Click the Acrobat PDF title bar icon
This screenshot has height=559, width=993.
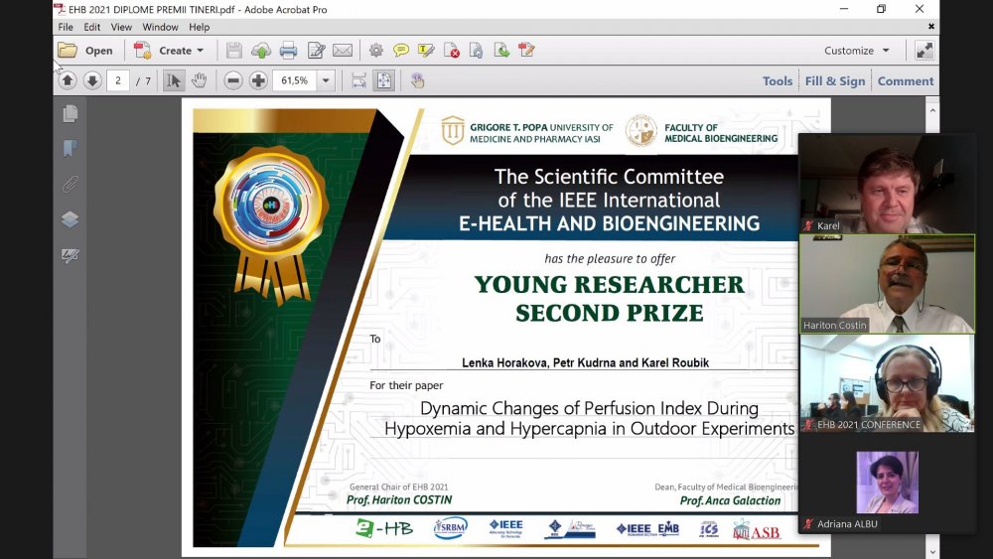point(60,9)
